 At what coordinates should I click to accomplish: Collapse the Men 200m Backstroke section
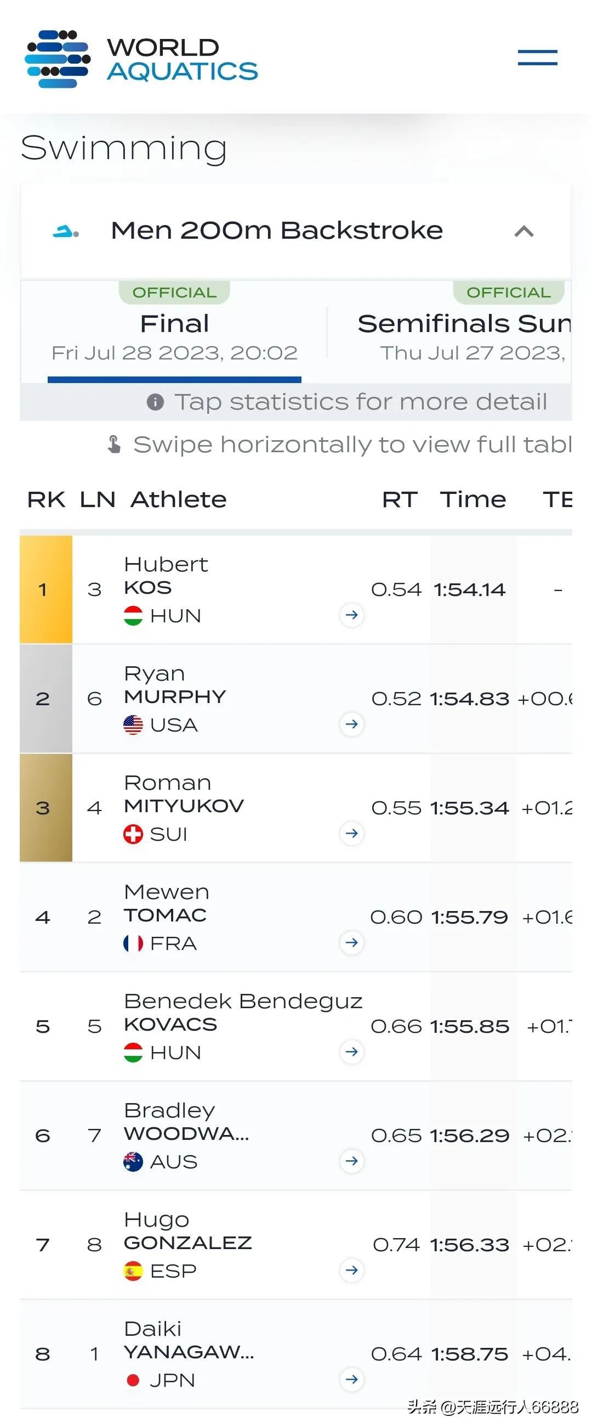point(524,231)
